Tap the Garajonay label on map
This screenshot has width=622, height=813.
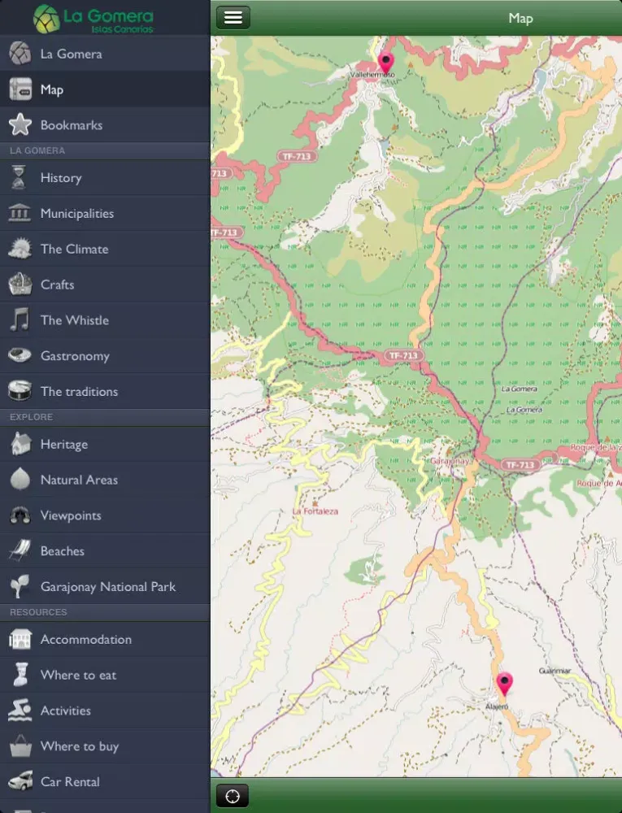450,460
